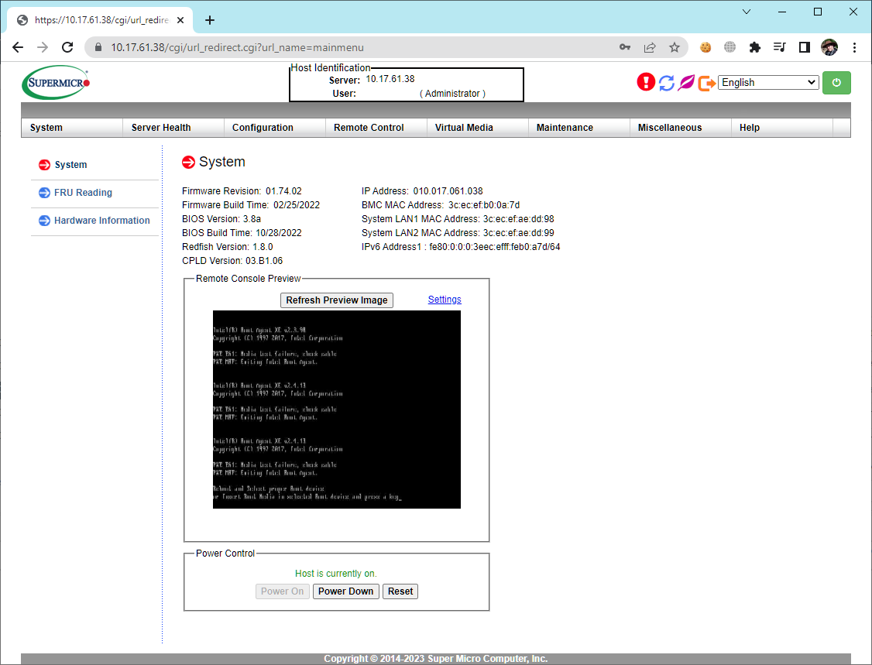872x665 pixels.
Task: Reload the page with browser refresh
Action: 67,47
